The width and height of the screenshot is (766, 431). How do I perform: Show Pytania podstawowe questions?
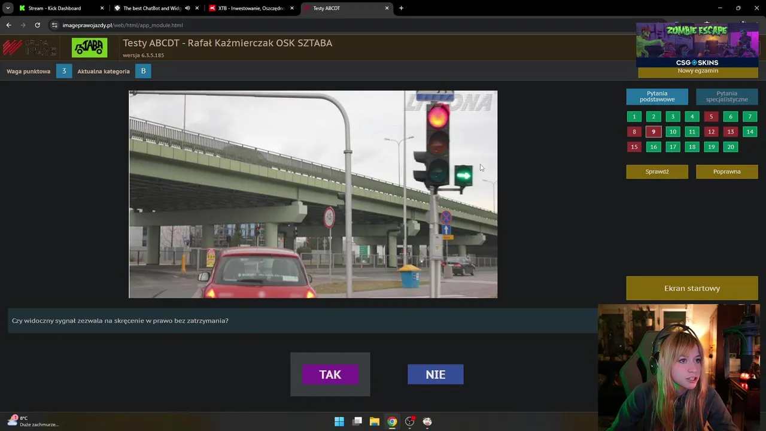coord(657,96)
